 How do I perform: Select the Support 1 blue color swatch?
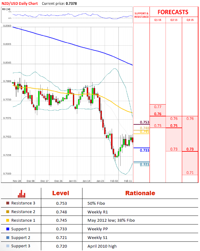click(x=8, y=229)
